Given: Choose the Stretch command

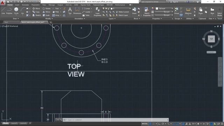Looking at the screenshot, I should [36, 15].
